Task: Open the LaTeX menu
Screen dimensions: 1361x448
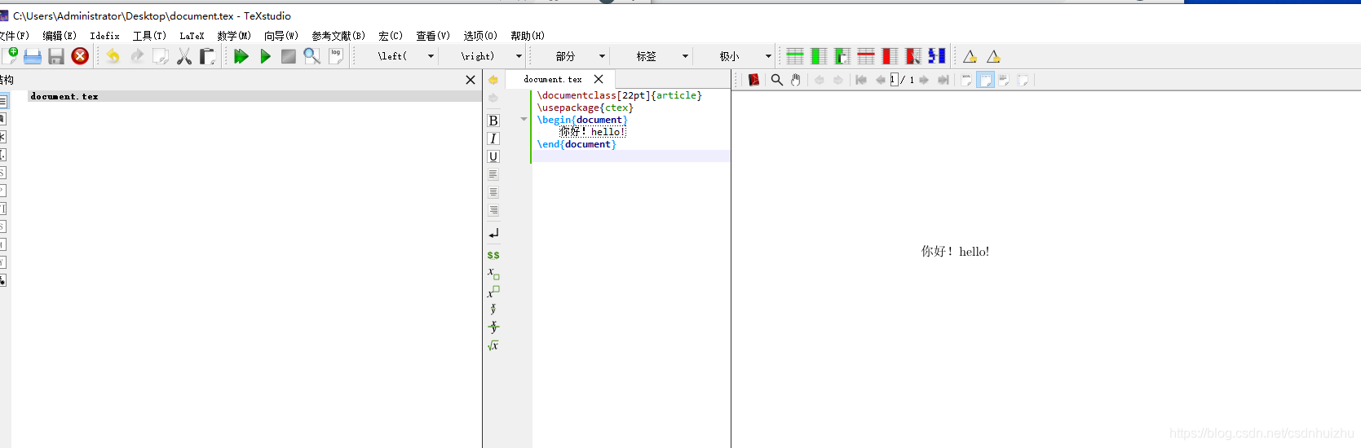Action: (192, 36)
